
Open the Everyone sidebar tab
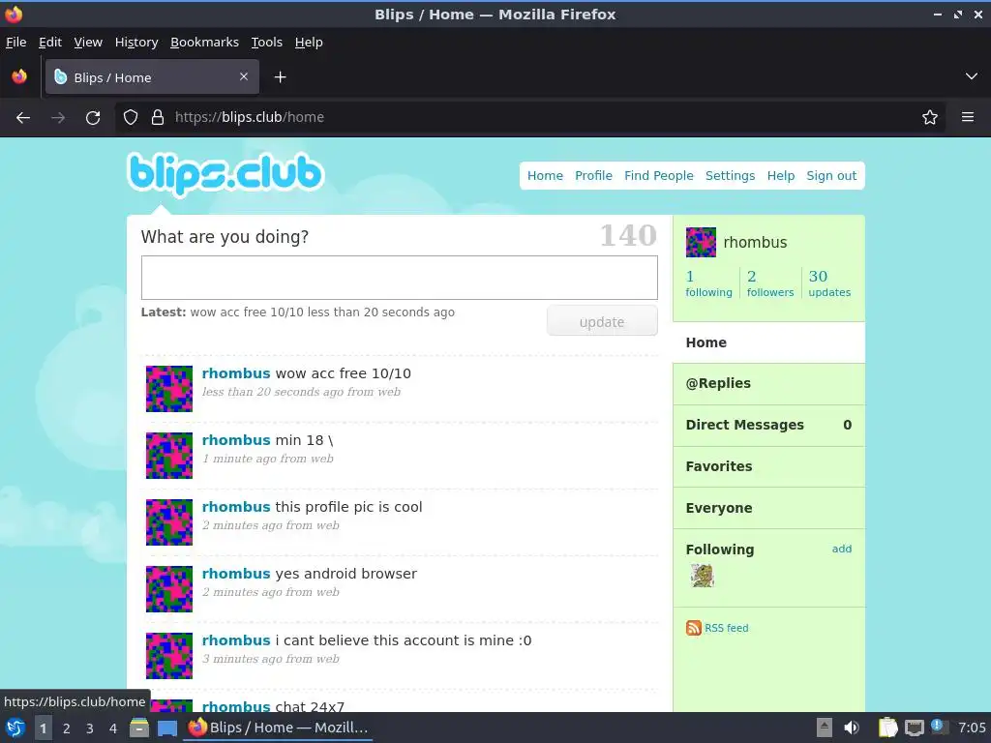coord(768,508)
